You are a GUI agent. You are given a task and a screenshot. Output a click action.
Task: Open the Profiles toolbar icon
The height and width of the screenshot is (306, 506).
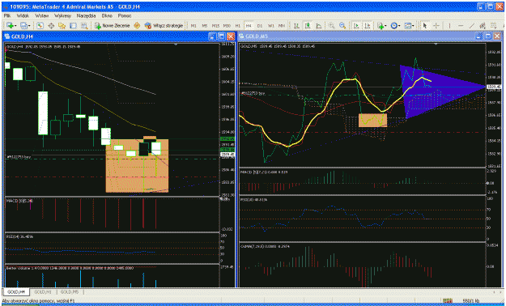(x=23, y=26)
